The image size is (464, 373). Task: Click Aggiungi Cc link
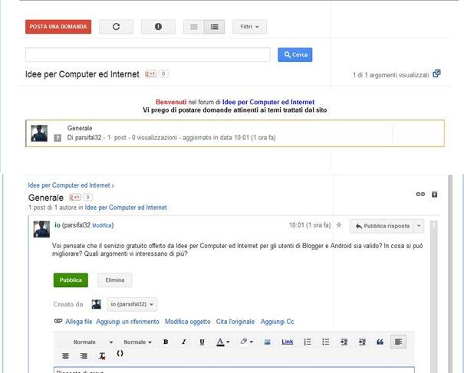click(278, 322)
